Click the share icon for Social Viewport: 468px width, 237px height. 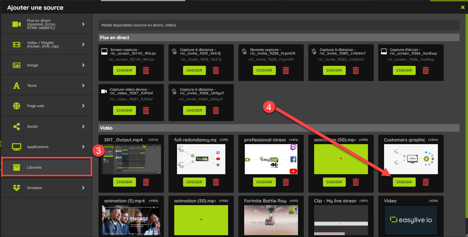click(x=16, y=126)
